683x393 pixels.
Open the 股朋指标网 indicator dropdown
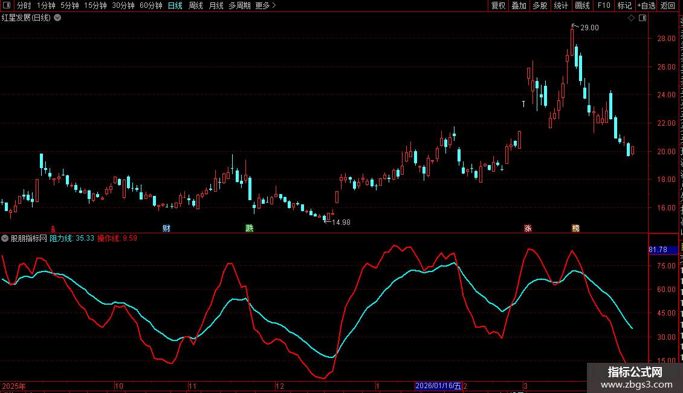pos(5,238)
